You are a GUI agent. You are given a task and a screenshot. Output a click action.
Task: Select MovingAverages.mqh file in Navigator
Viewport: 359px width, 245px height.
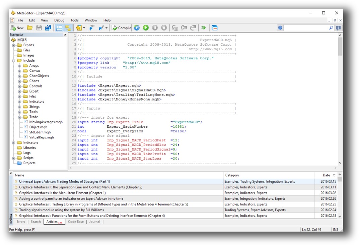(46, 122)
